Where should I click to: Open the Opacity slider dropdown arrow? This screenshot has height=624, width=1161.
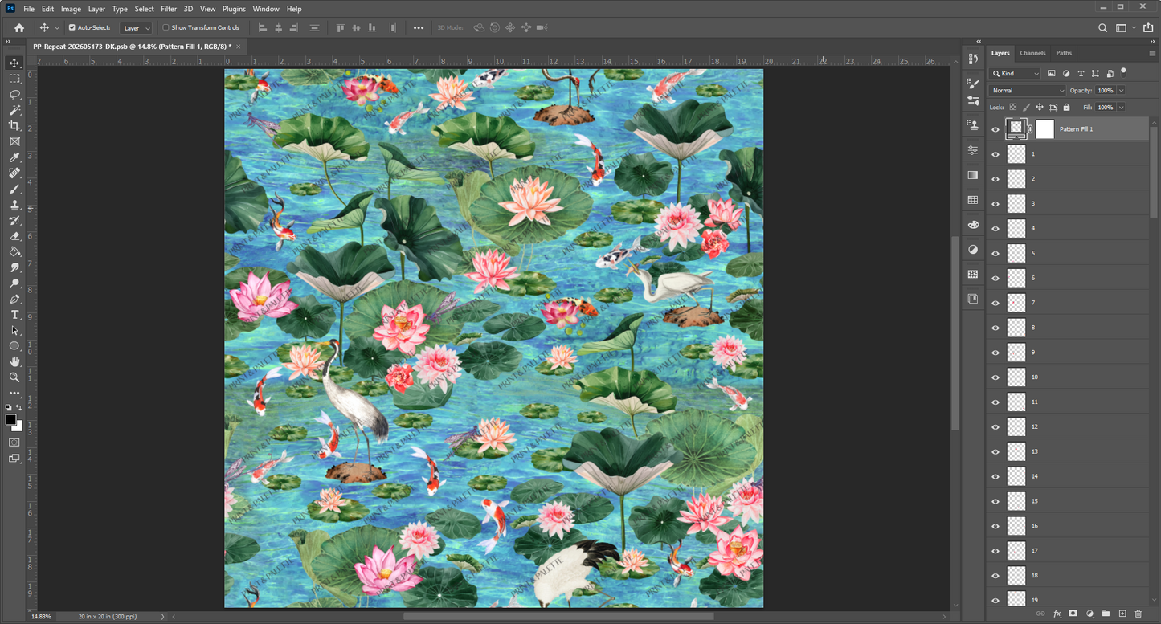1121,91
